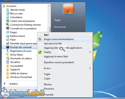Expand the Tablet PC folder label
Screen dimensions: 125x99
(x=15, y=70)
